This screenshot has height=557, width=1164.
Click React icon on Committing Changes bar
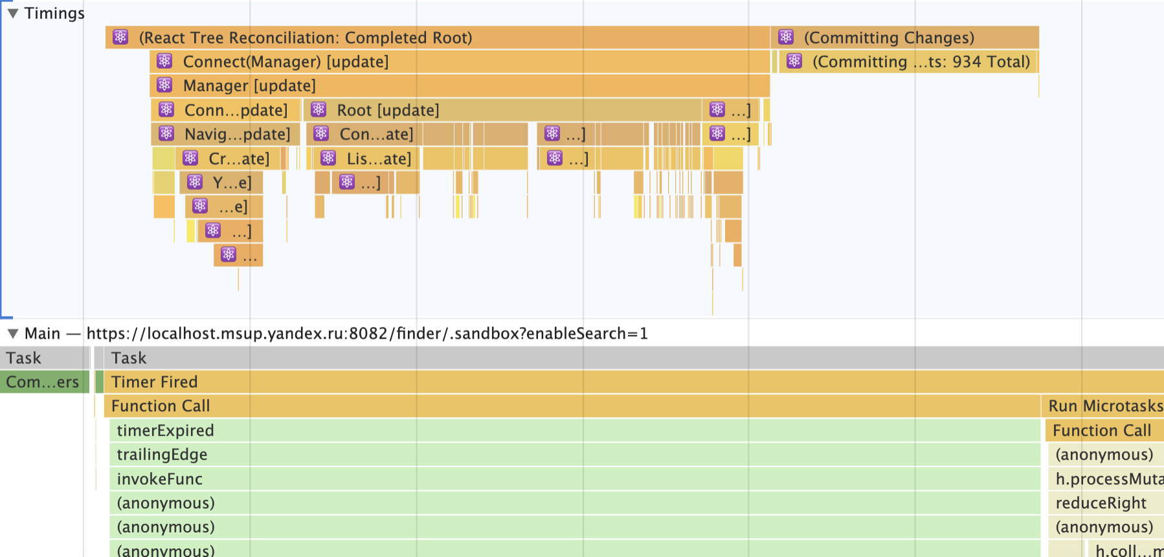pos(786,37)
